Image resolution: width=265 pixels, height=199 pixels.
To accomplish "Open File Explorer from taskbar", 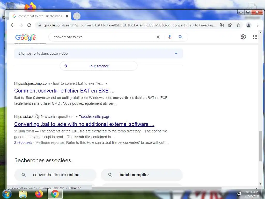I will [23, 194].
